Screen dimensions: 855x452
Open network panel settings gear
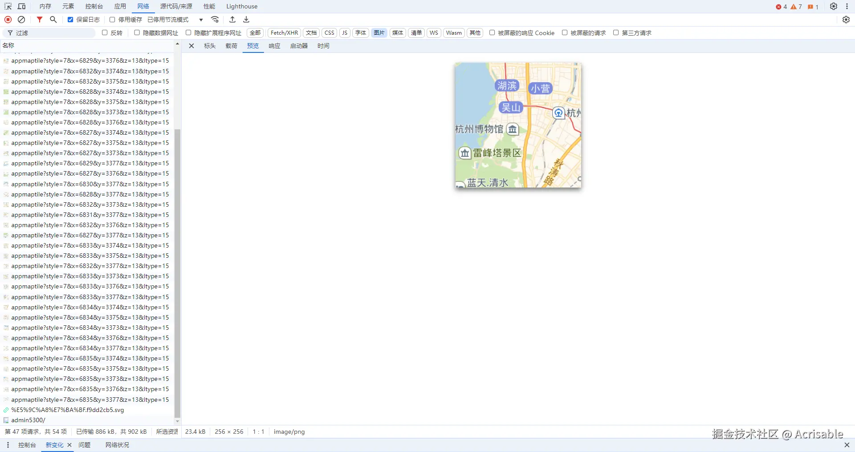click(846, 20)
